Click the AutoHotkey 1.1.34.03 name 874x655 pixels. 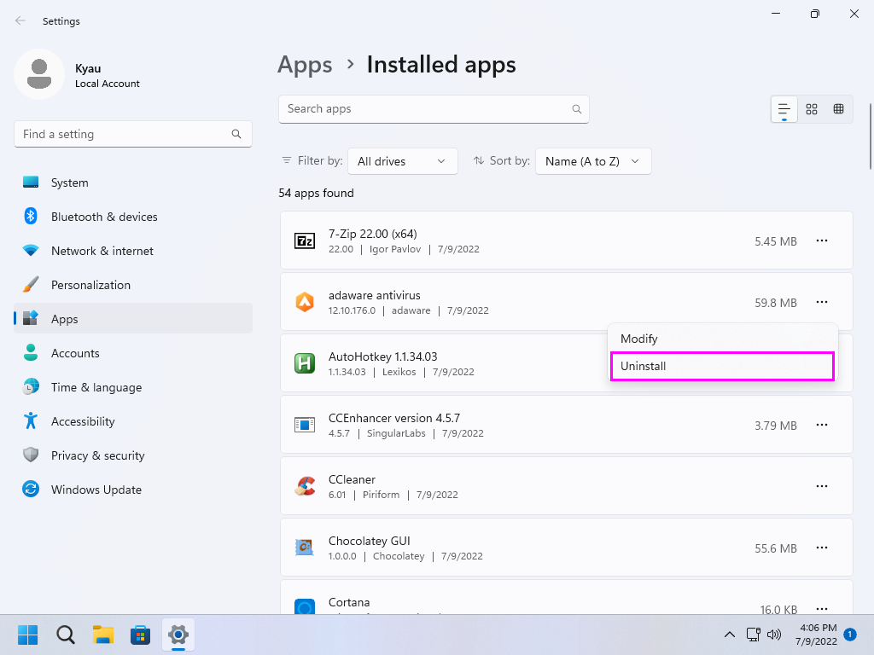click(383, 356)
